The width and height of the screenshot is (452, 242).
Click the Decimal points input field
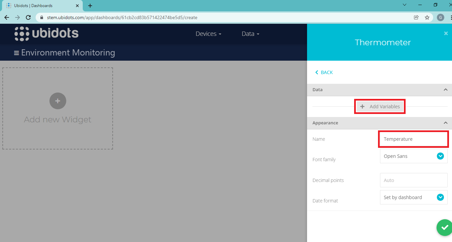click(413, 180)
